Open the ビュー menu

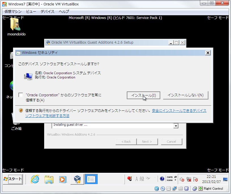tap(31, 12)
